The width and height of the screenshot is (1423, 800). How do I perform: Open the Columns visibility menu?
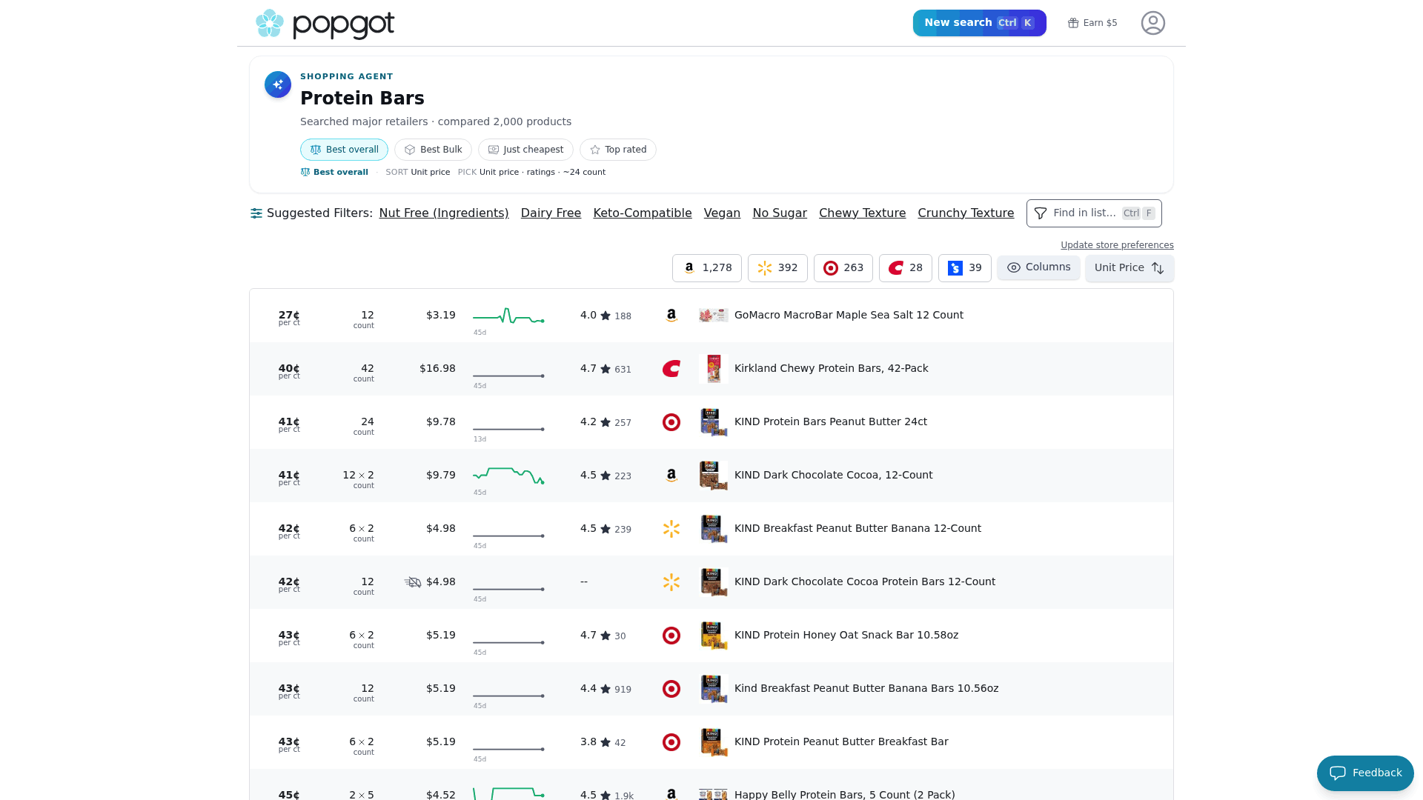coord(1038,267)
